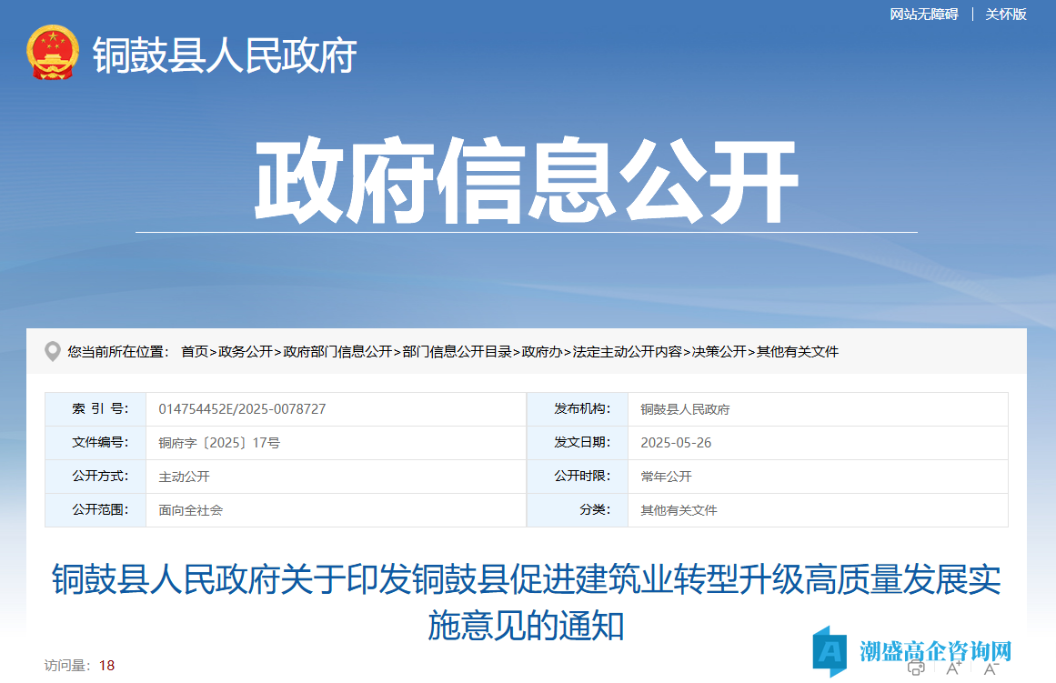Click the location pin icon
Viewport: 1056px width, 683px height.
tap(53, 352)
